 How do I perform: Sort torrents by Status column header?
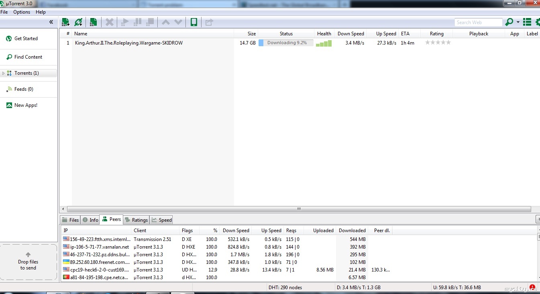pyautogui.click(x=286, y=34)
